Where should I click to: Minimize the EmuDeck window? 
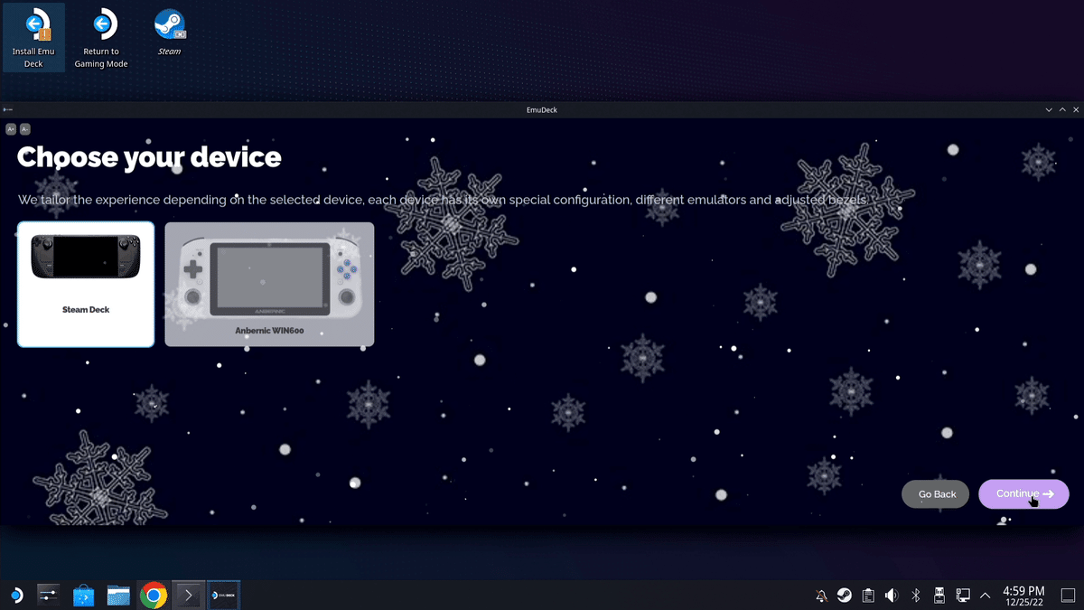[1049, 109]
